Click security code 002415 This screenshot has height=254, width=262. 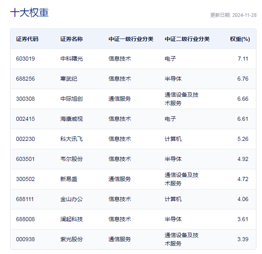(25, 119)
